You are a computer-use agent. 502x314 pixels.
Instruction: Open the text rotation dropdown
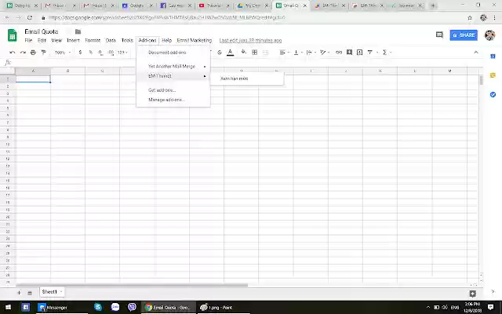pos(325,53)
